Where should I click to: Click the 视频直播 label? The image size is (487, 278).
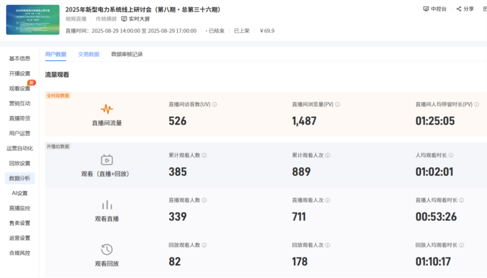[75, 19]
